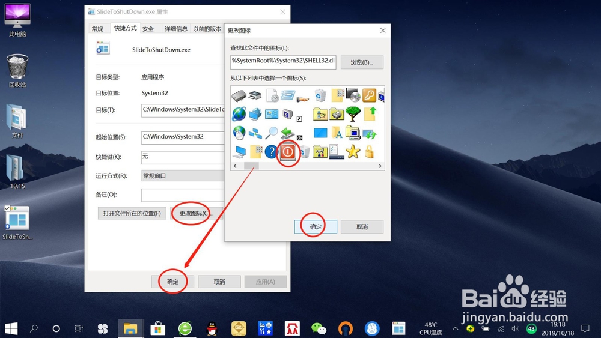This screenshot has width=601, height=338.
Task: Open the 详细信息 tab
Action: tap(176, 29)
